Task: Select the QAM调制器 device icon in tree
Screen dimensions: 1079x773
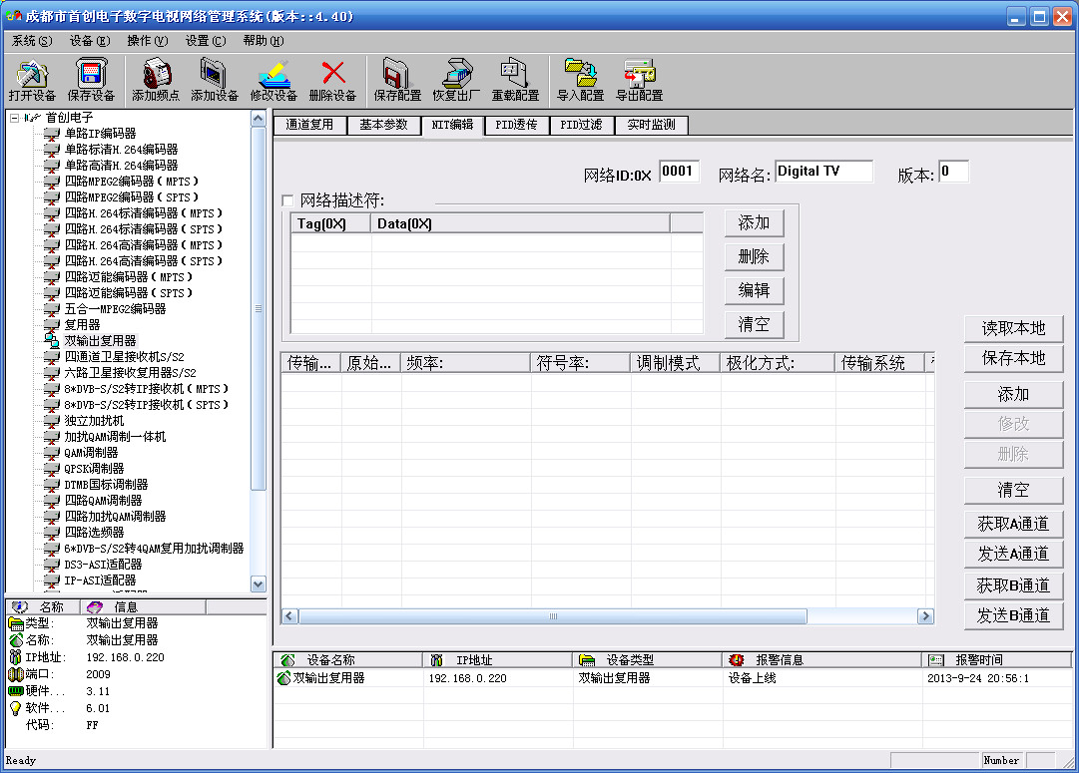Action: point(52,453)
